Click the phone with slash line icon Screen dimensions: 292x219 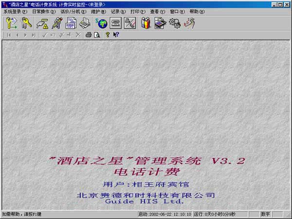tap(130, 23)
